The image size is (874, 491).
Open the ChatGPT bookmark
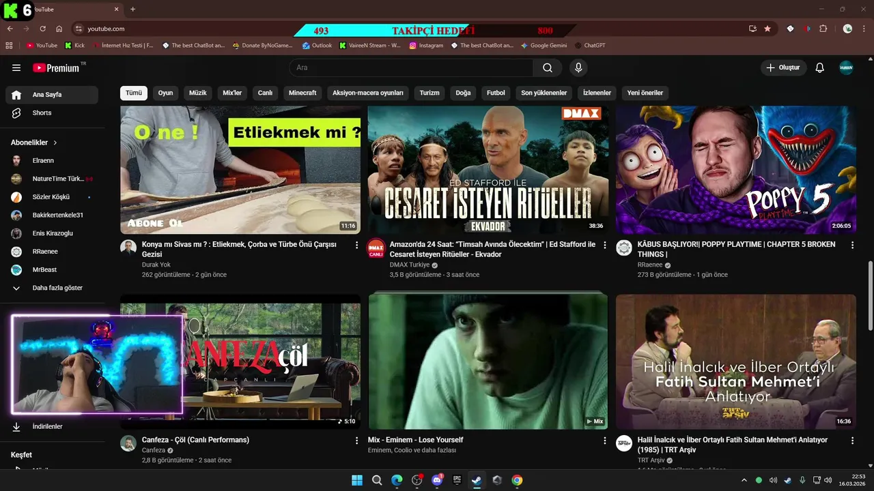coord(590,46)
